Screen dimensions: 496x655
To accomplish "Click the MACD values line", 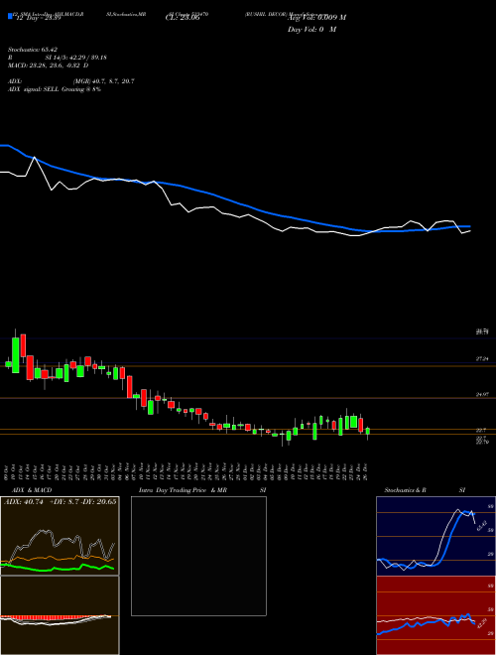I will [x=48, y=65].
